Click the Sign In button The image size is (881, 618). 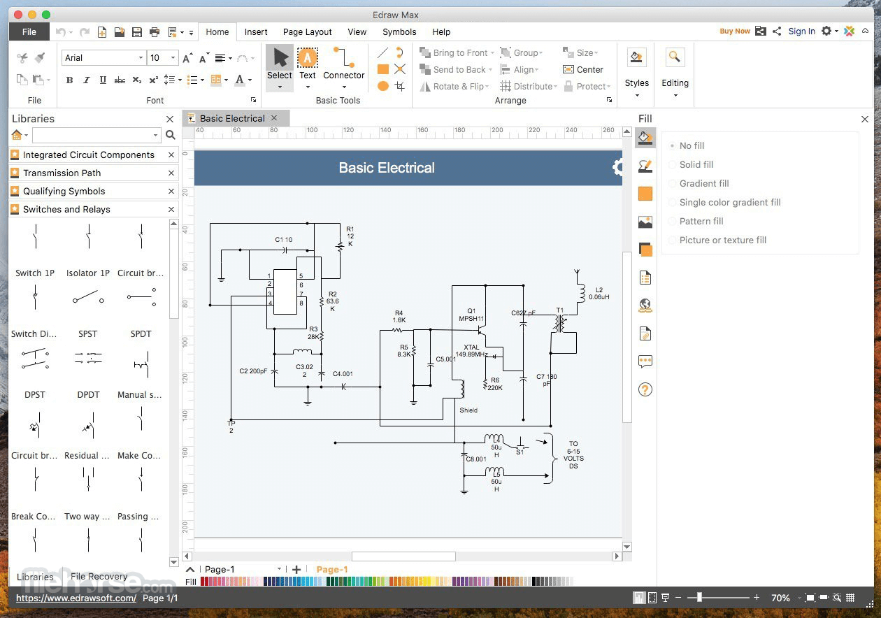click(801, 31)
